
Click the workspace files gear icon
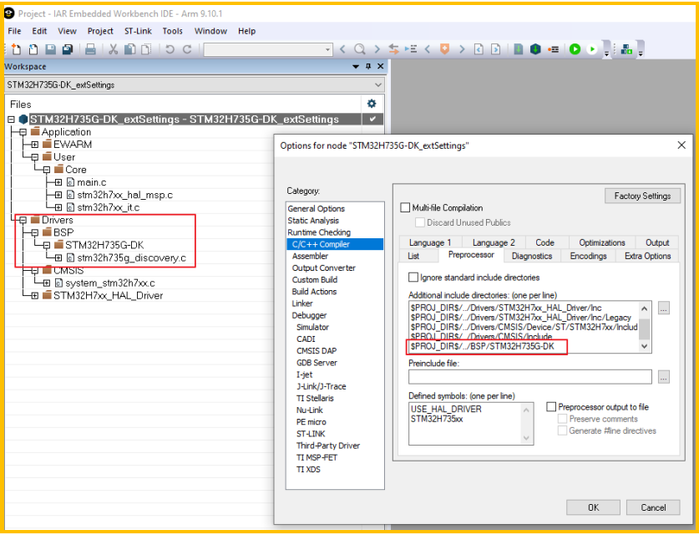pos(372,104)
